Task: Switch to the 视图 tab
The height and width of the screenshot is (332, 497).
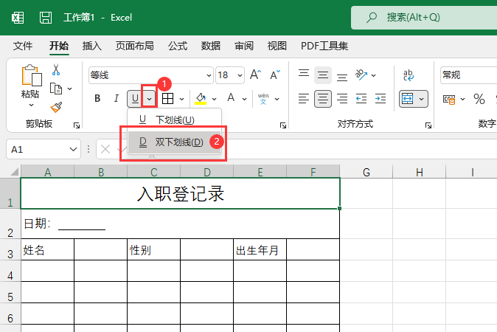Action: (x=277, y=46)
